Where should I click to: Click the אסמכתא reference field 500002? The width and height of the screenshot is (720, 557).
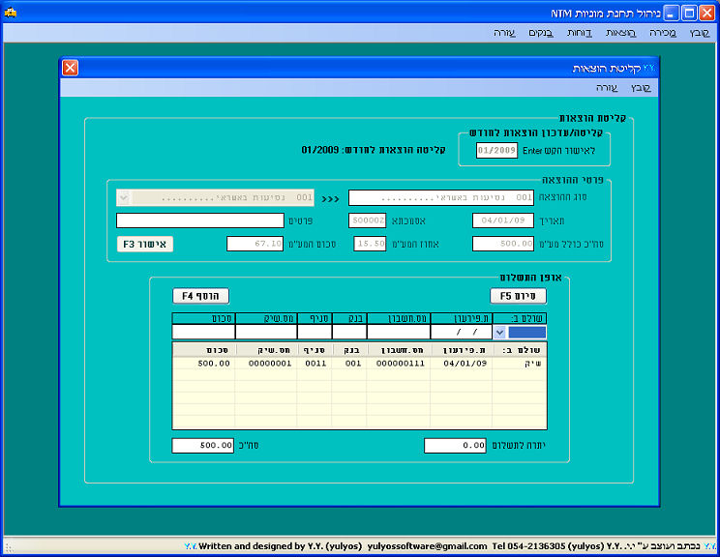click(368, 220)
